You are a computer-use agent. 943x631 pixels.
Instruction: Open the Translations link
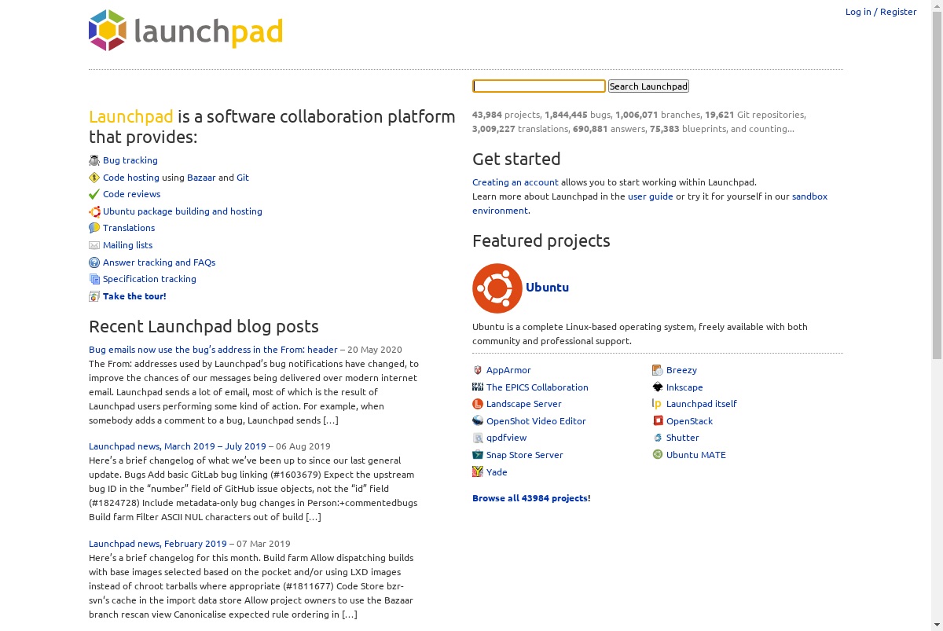pyautogui.click(x=129, y=228)
